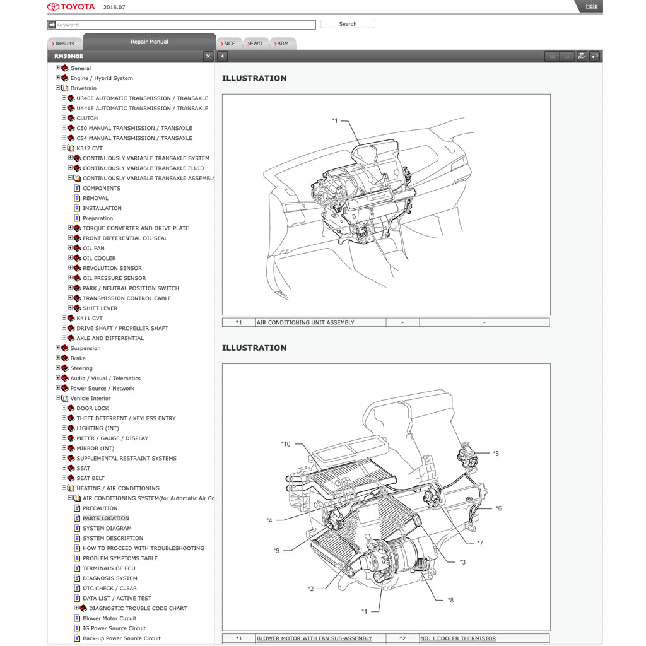Click the document icon beside REMOVAL
Viewport: 646px width, 646px height.
point(77,198)
